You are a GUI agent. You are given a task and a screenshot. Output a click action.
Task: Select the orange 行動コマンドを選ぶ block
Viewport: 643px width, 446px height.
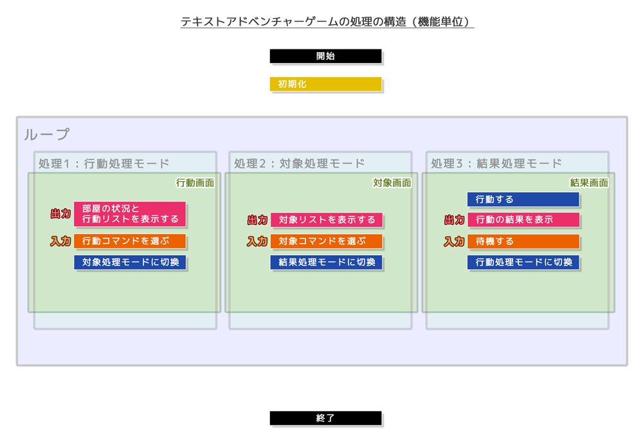pyautogui.click(x=130, y=241)
